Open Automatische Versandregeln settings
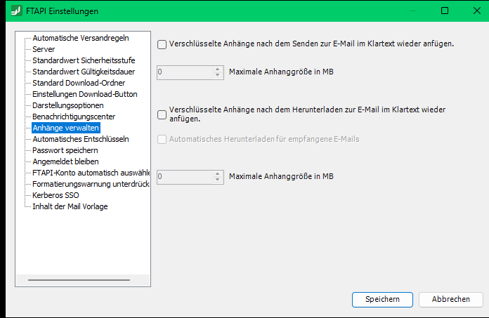 pyautogui.click(x=81, y=38)
